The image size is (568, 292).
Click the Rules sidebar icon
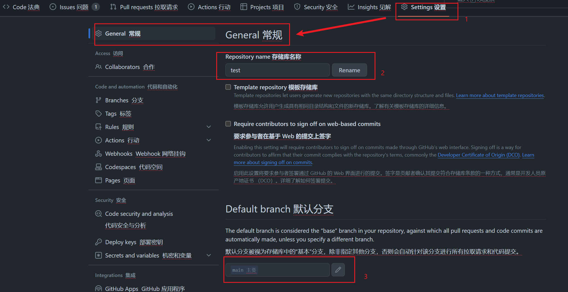tap(99, 127)
